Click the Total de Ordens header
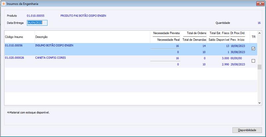The height and width of the screenshot is (137, 266). (x=197, y=33)
